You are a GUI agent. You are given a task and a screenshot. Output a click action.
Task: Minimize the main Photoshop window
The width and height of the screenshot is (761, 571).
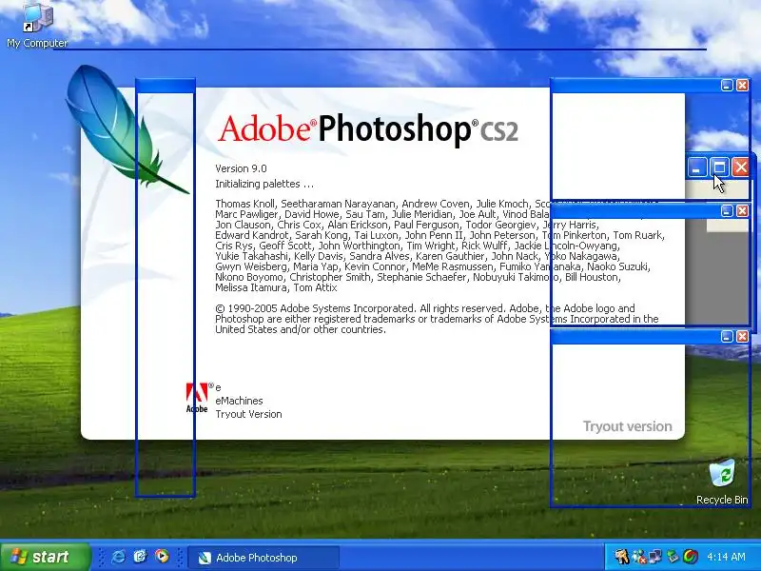697,167
